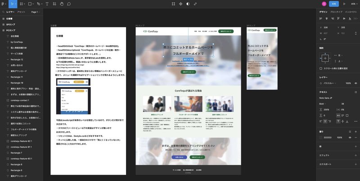The height and width of the screenshot is (181, 360).
Task: Open the Resources components tool
Action: [x=54, y=4]
